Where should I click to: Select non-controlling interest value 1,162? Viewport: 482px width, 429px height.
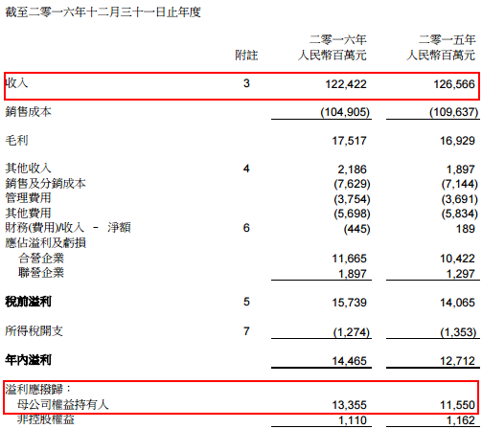pyautogui.click(x=460, y=420)
